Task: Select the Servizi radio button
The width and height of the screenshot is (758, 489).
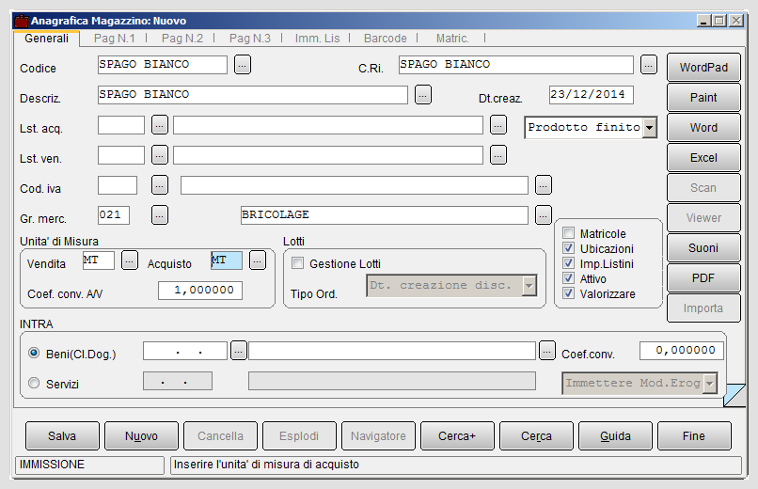Action: pos(34,383)
